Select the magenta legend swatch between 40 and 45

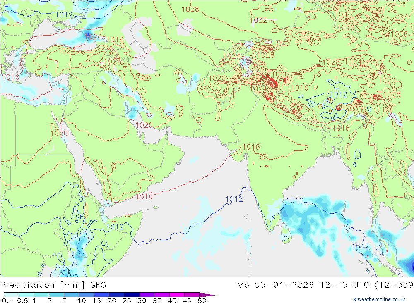177,295
